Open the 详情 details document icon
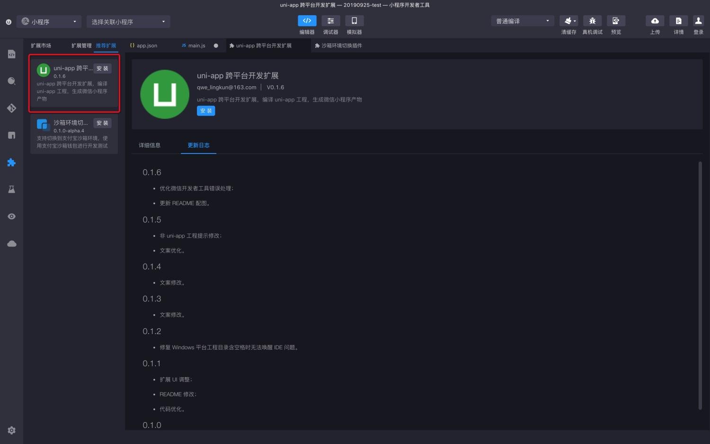 tap(678, 21)
